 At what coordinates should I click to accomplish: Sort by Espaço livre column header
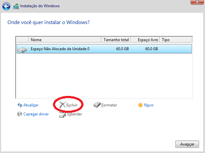[x=145, y=40]
